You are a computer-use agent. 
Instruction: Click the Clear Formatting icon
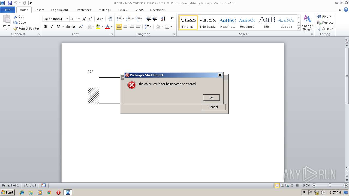pyautogui.click(x=110, y=19)
